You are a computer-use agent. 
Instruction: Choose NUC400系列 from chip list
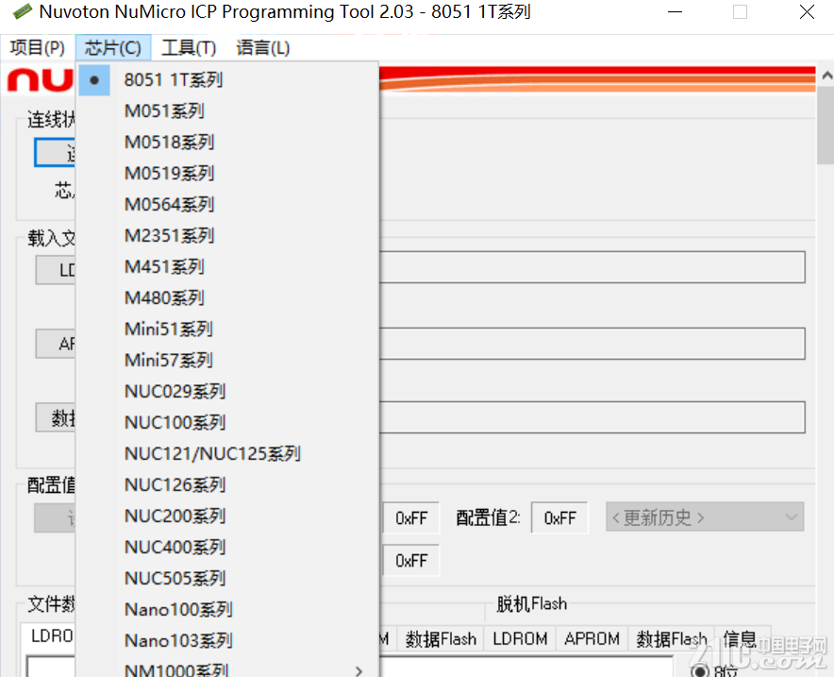click(227, 547)
